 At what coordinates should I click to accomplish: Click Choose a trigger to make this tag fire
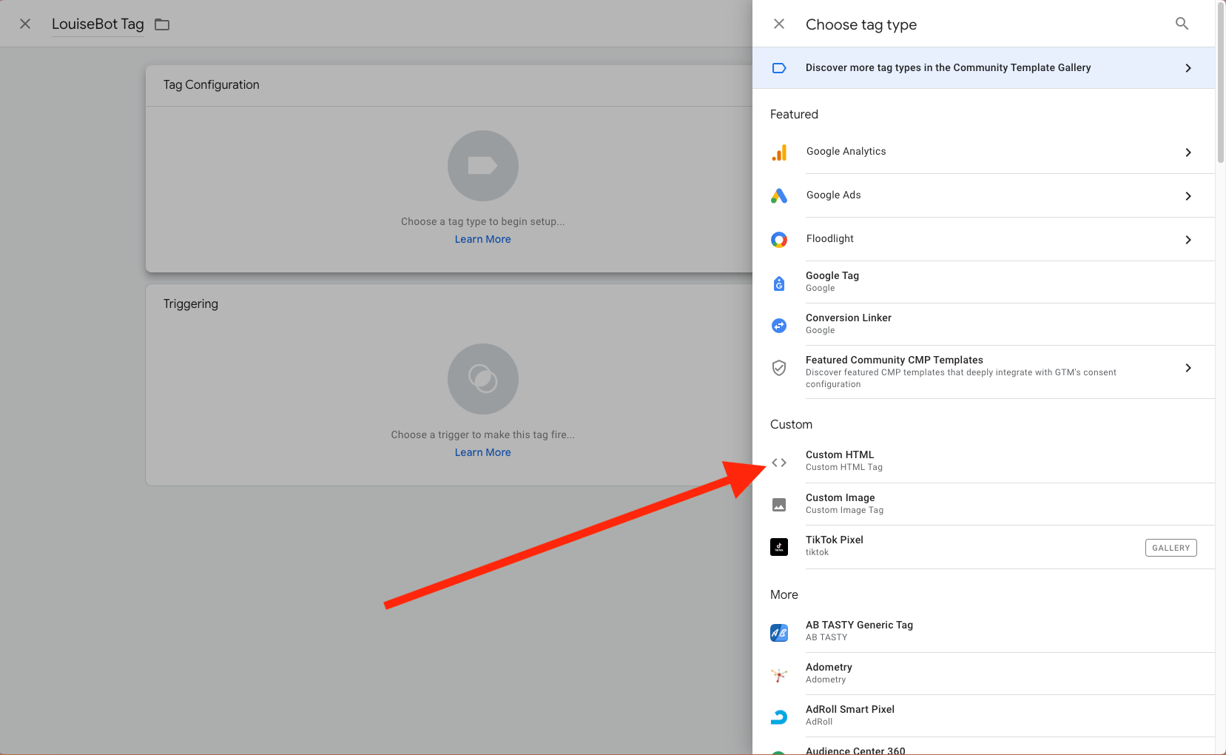point(483,434)
